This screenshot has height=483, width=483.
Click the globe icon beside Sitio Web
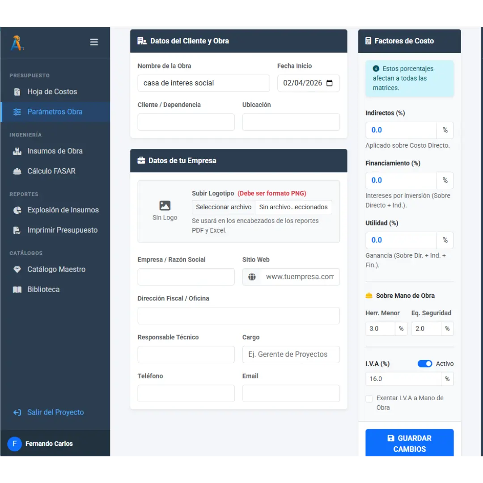(252, 277)
